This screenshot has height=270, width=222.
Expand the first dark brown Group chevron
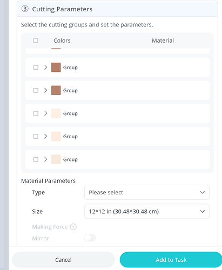click(45, 67)
